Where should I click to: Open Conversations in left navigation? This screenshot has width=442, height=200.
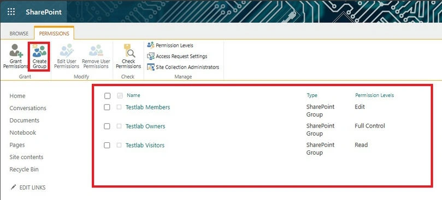28,108
